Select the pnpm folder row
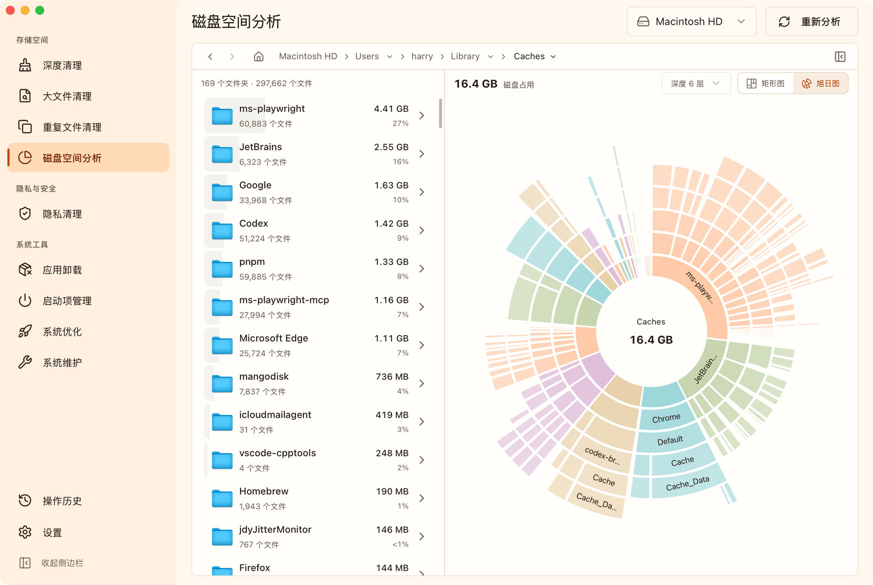873x585 pixels. pos(316,269)
